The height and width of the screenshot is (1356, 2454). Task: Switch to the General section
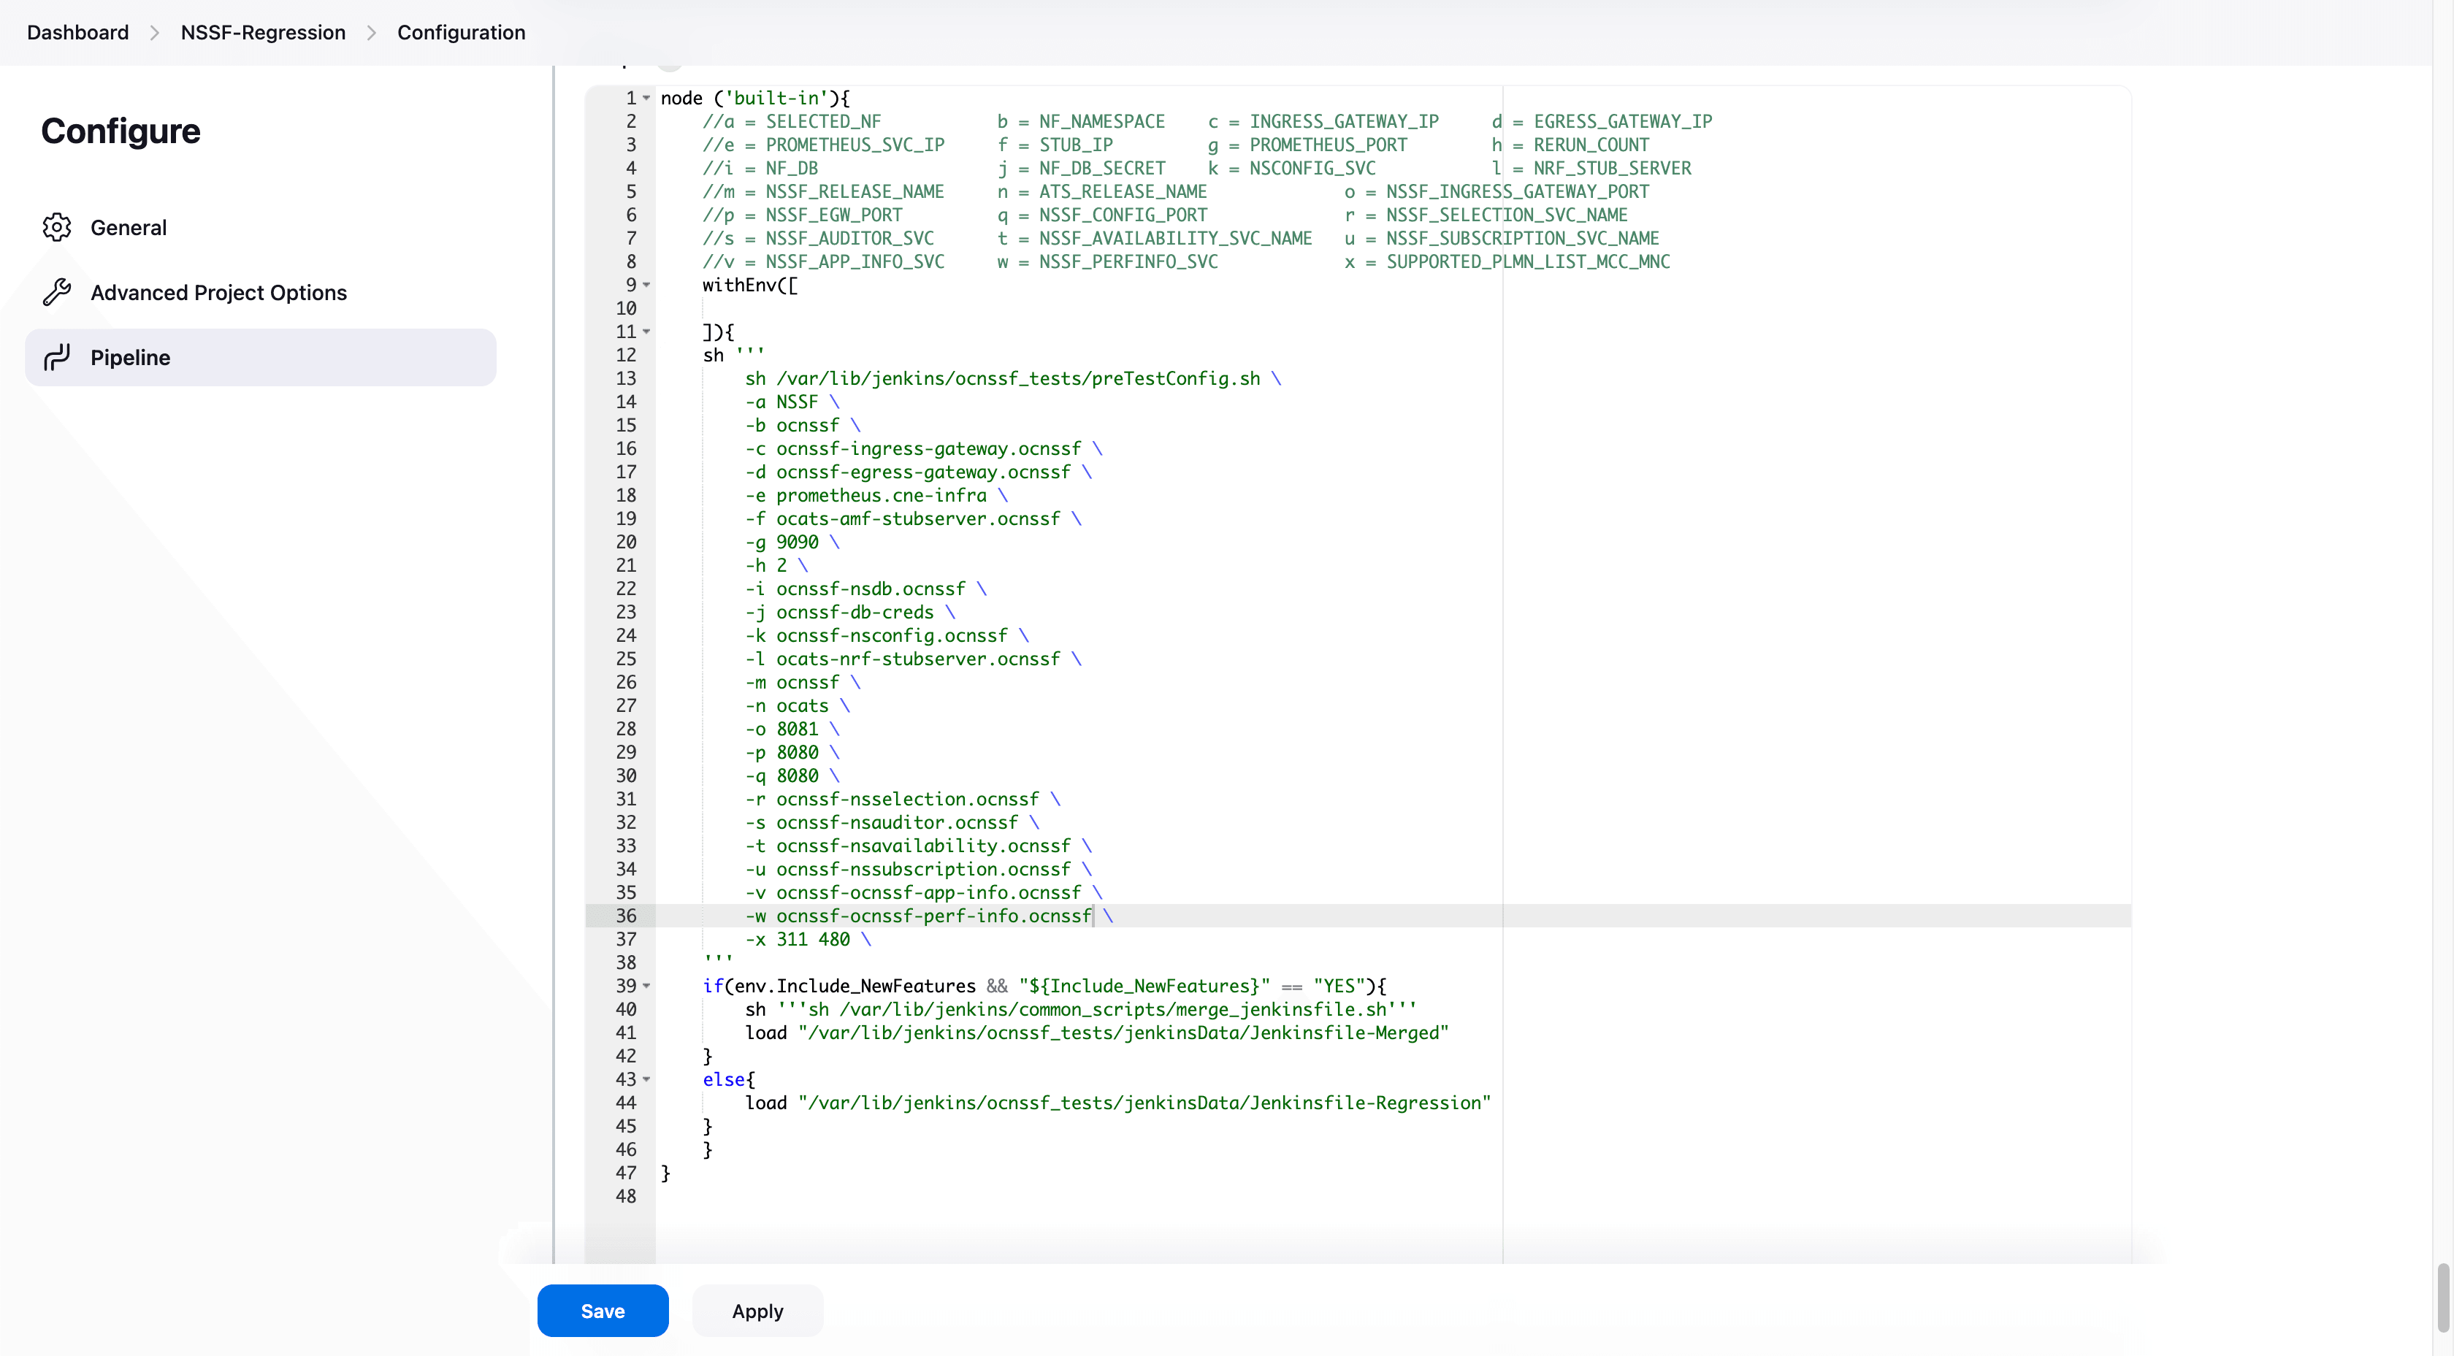click(x=129, y=228)
